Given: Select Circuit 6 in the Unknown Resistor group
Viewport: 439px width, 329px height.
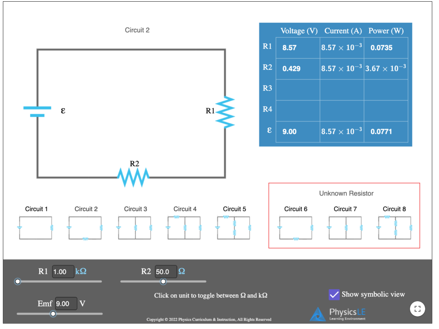Looking at the screenshot, I should click(x=295, y=227).
